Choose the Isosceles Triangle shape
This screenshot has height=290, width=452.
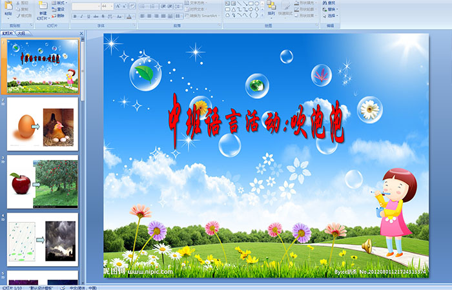(x=234, y=10)
